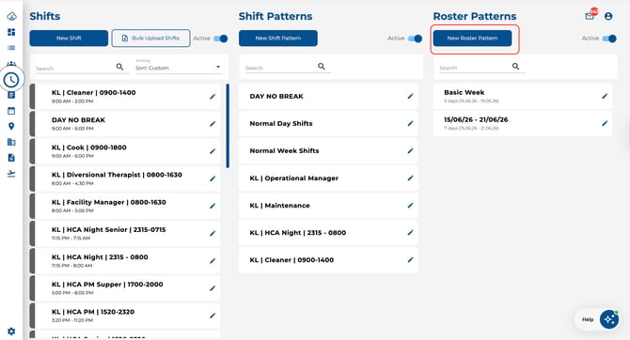This screenshot has width=630, height=340.
Task: Open the mail notifications icon
Action: coord(590,16)
